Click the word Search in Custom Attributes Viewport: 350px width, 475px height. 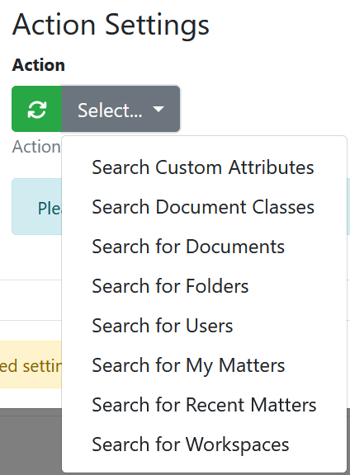coord(121,167)
